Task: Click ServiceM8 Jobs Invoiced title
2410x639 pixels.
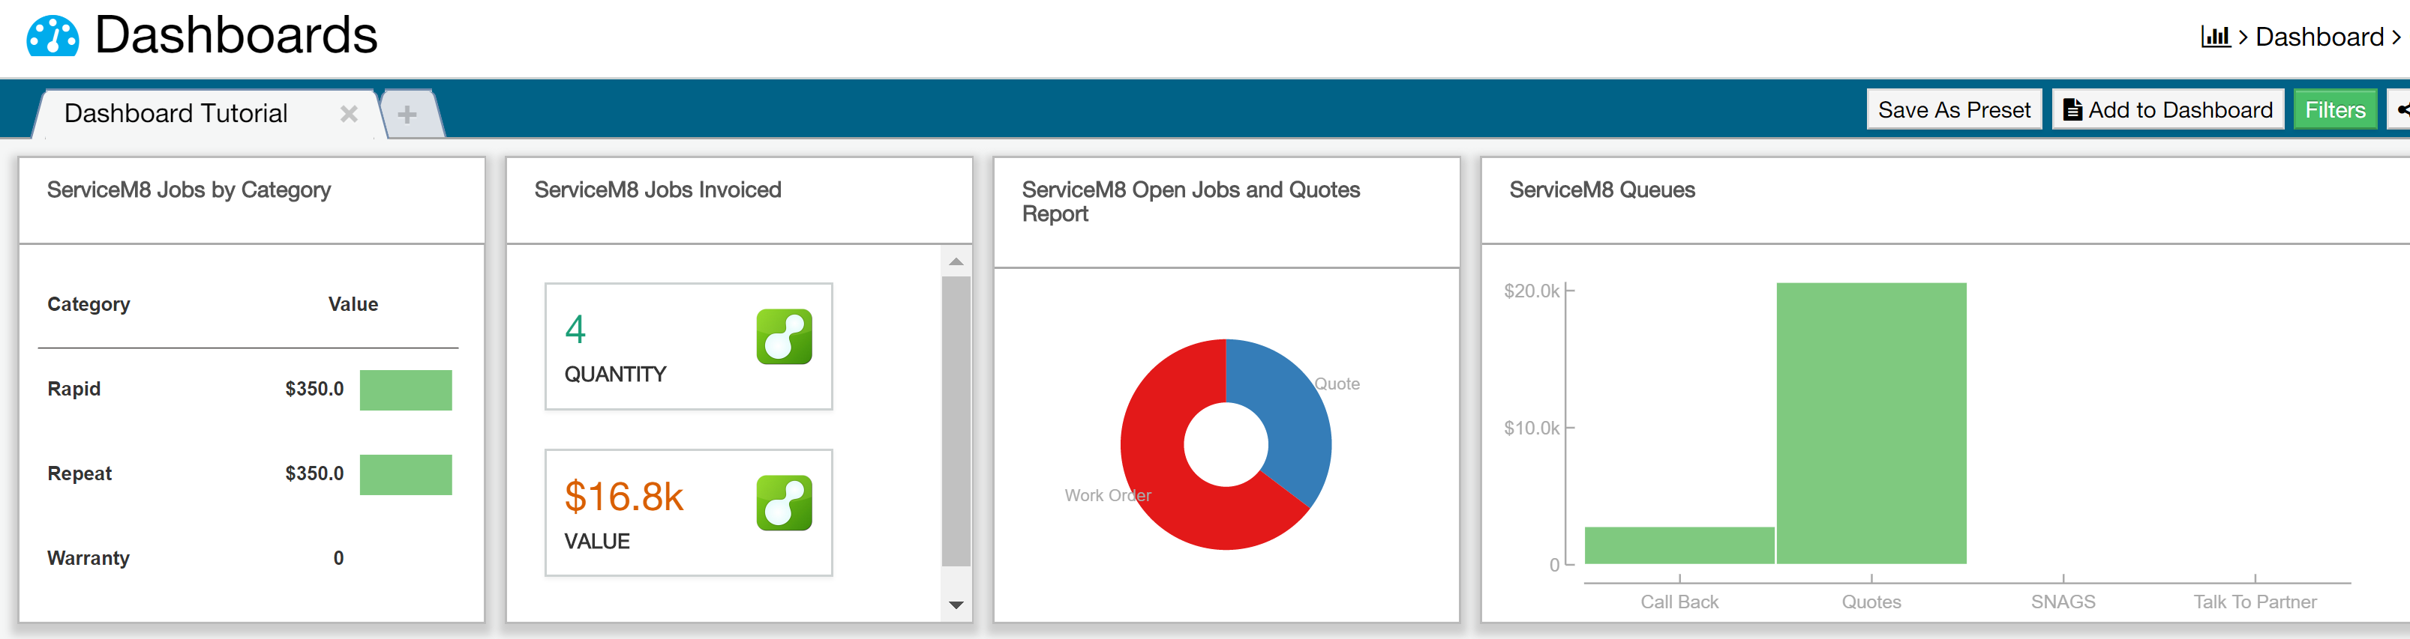Action: 658,190
